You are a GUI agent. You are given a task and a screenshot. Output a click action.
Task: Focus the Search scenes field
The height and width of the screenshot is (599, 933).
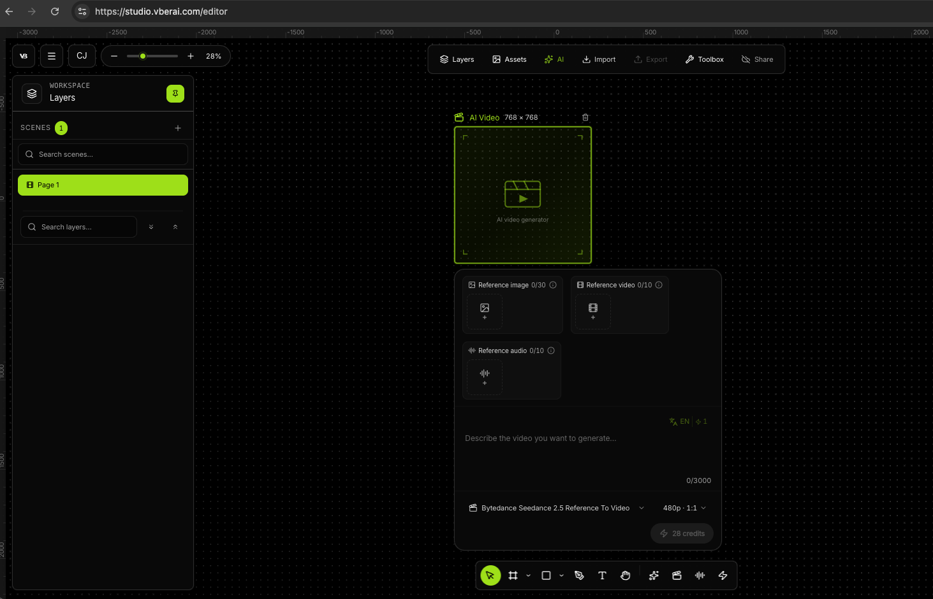coord(103,154)
